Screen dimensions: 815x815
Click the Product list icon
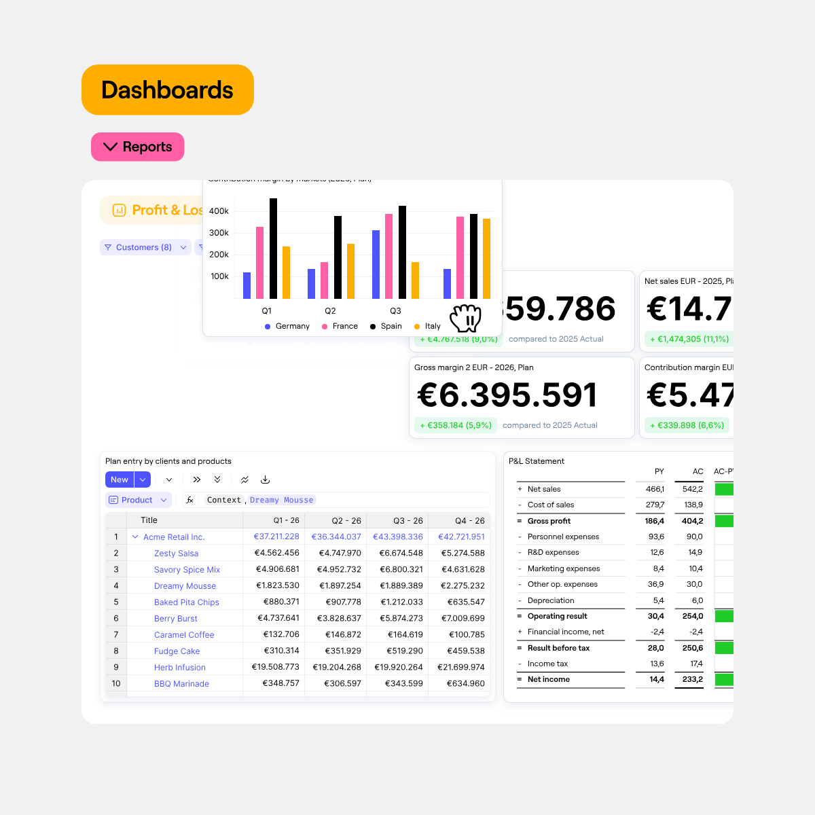click(x=113, y=500)
